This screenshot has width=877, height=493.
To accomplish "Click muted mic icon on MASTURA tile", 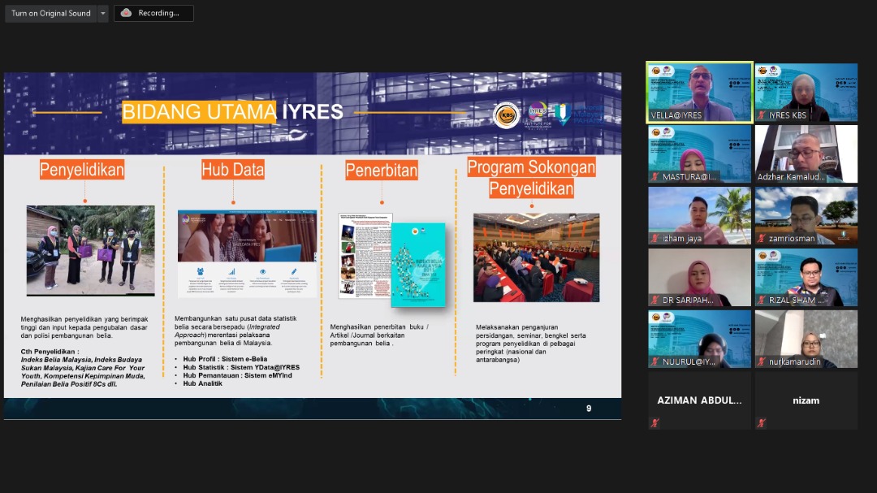I will (655, 177).
